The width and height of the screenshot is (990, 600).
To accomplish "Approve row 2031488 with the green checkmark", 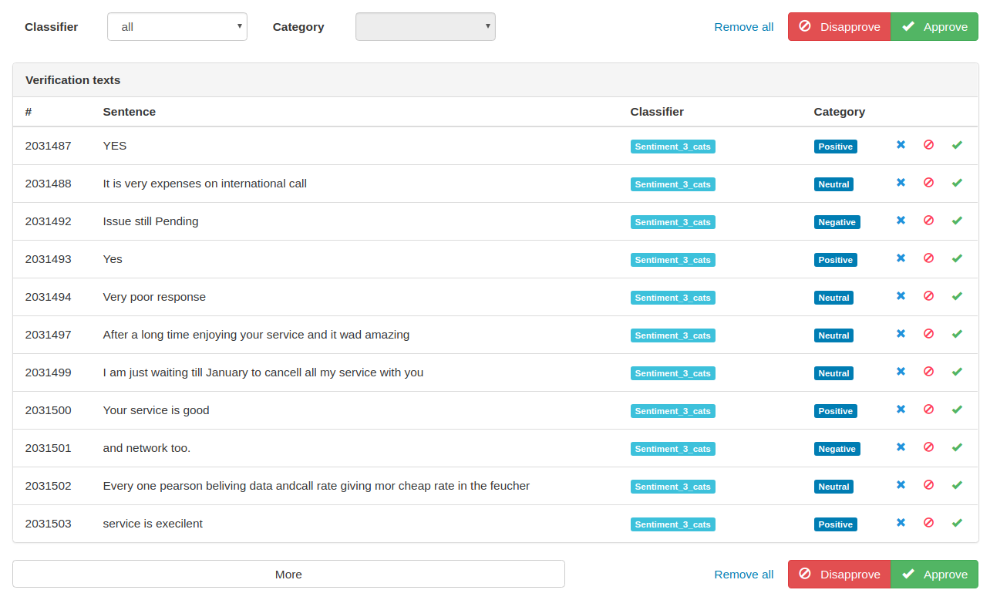I will click(957, 183).
